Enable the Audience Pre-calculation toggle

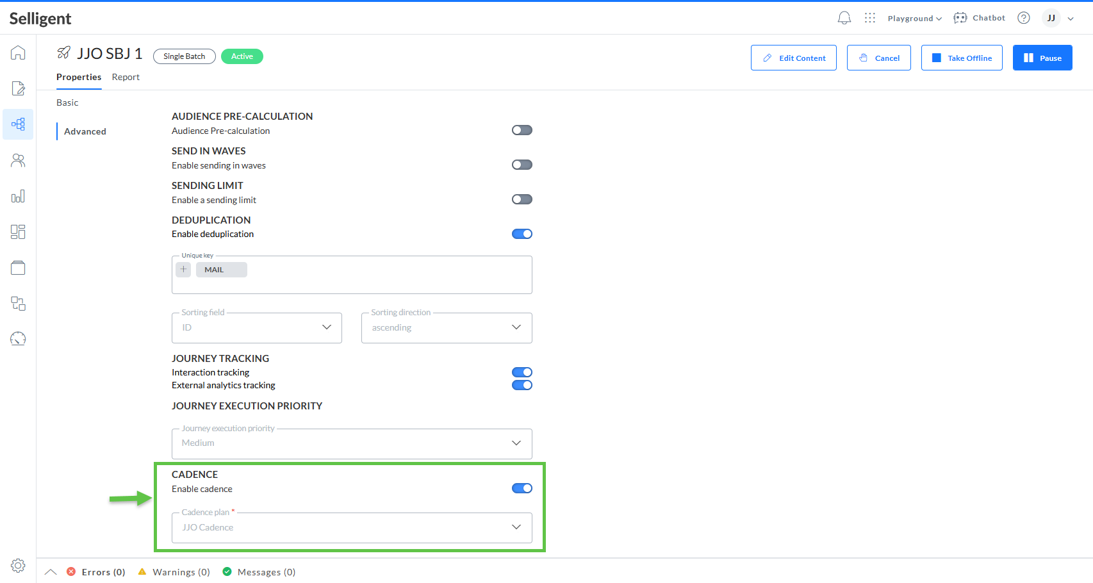(522, 130)
